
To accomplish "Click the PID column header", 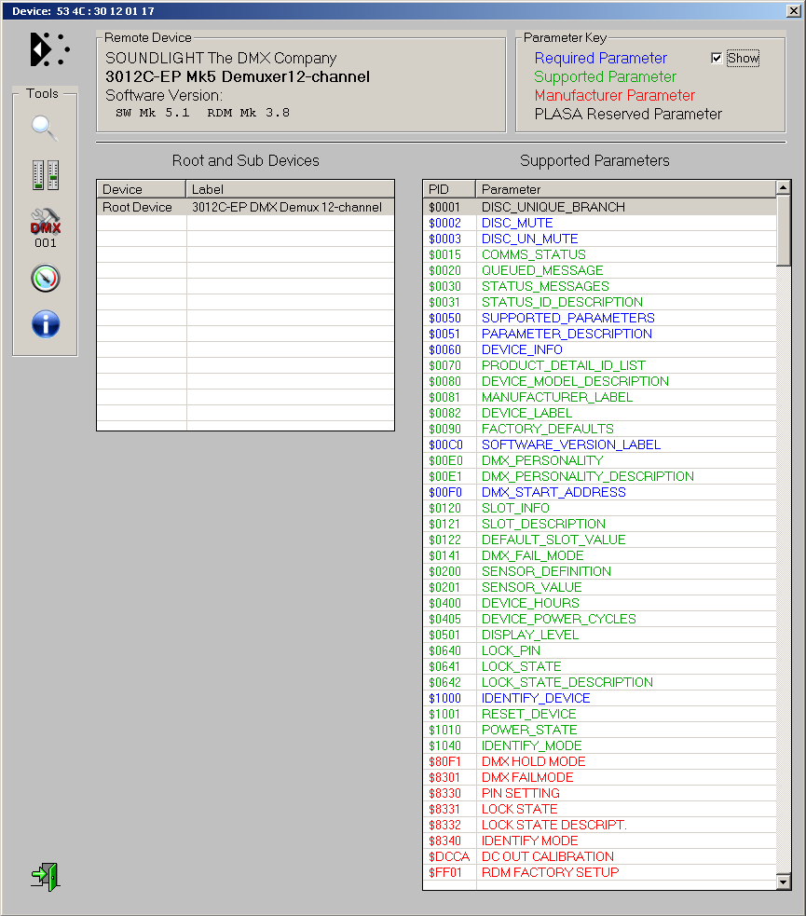I will (448, 189).
